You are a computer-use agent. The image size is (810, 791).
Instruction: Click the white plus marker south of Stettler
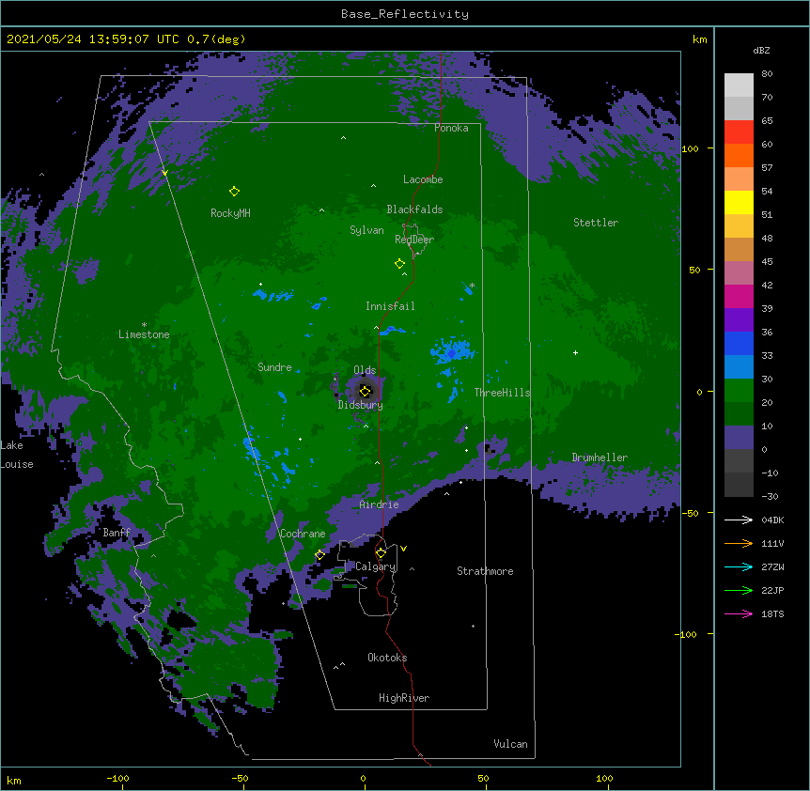point(575,352)
